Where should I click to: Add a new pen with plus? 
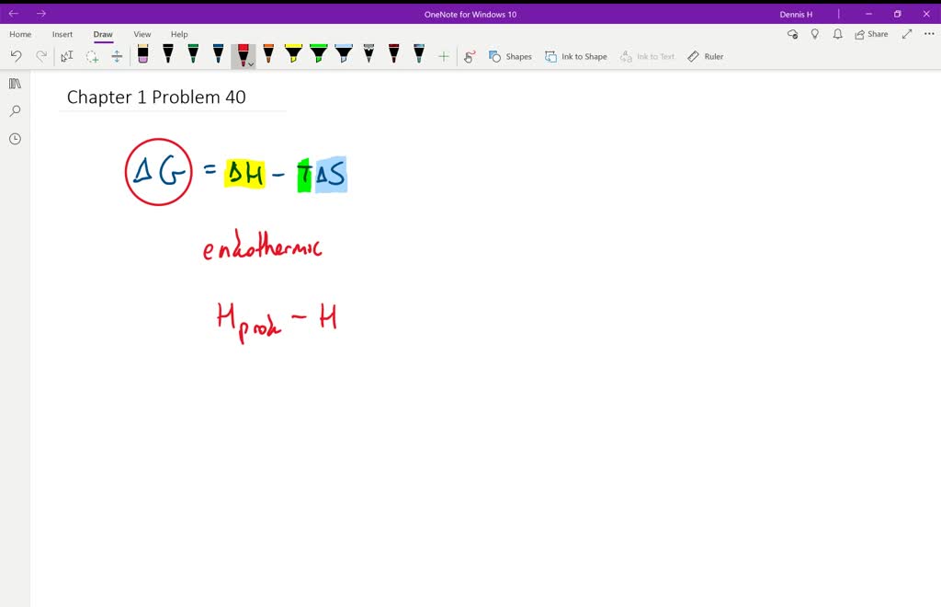(444, 56)
